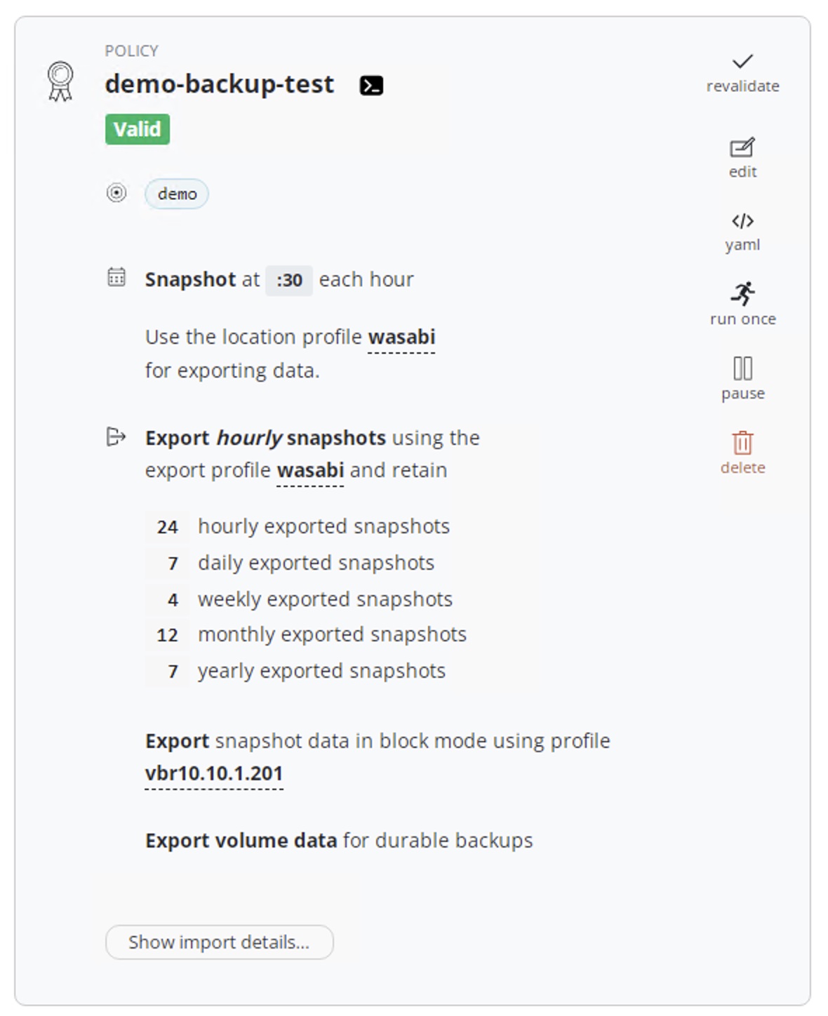Click the target icon next to demo
The width and height of the screenshot is (828, 1016).
[116, 193]
